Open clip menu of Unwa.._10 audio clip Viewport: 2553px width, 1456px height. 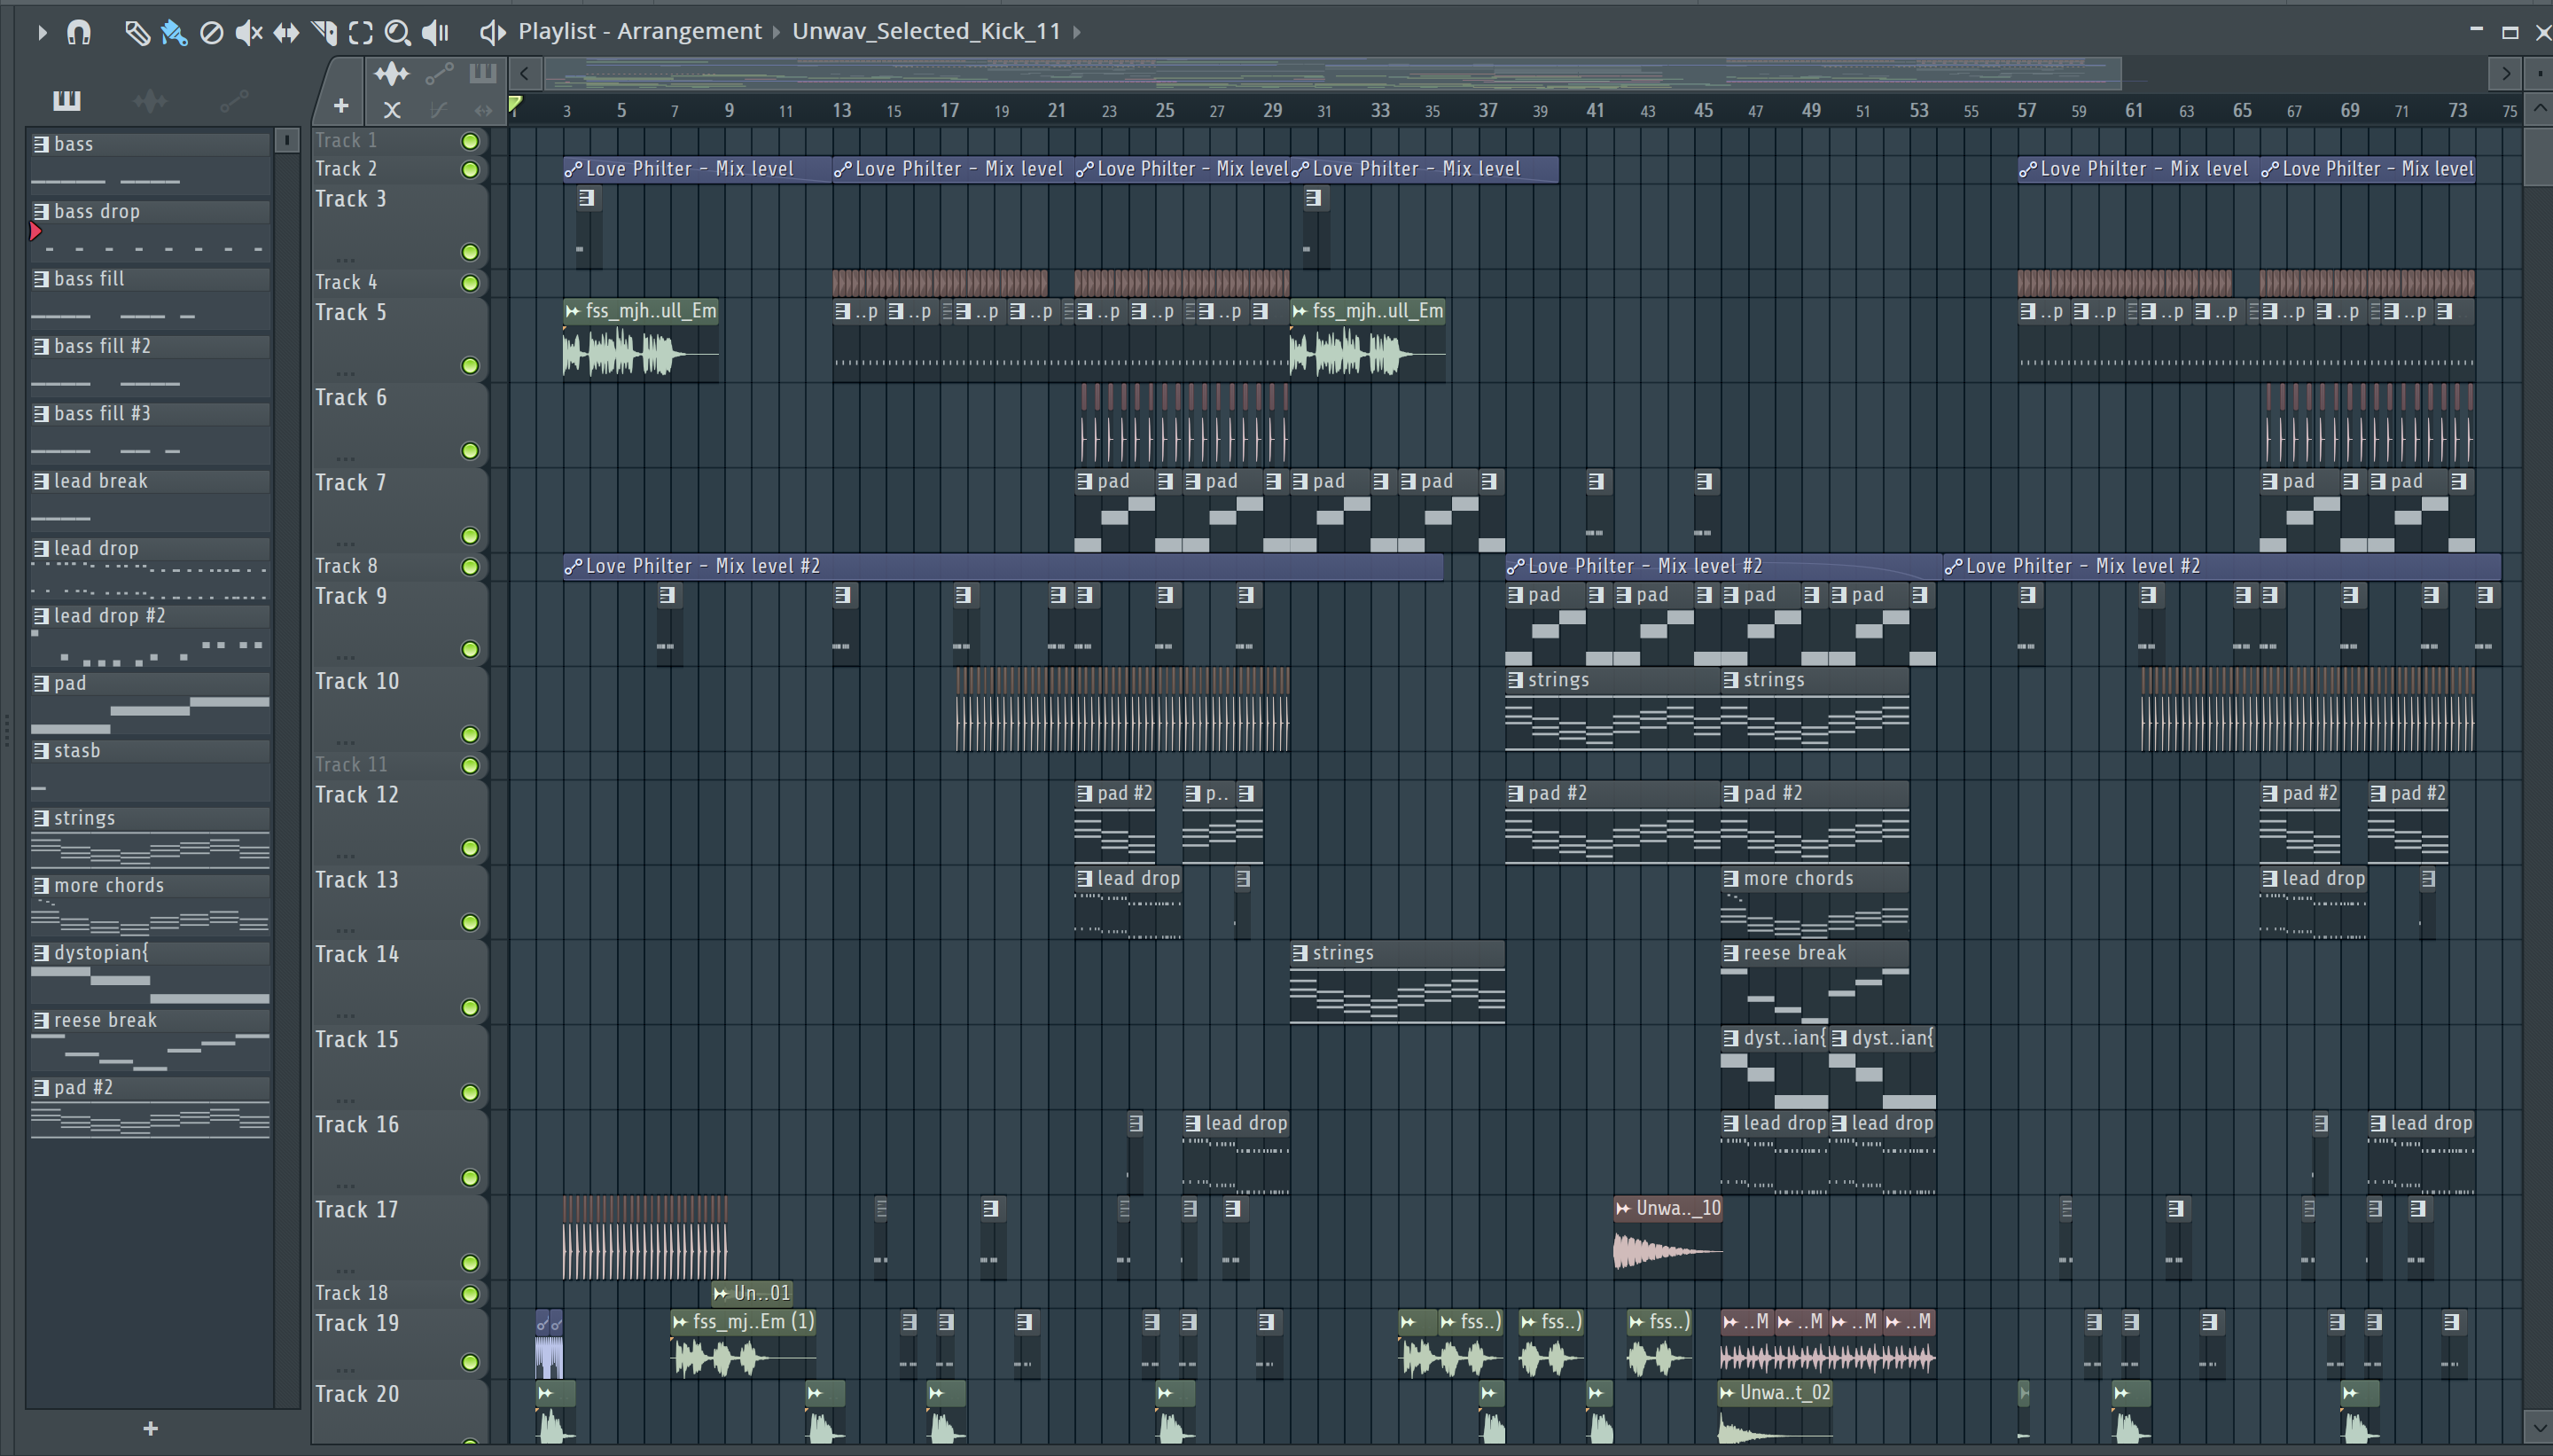click(x=1623, y=1209)
